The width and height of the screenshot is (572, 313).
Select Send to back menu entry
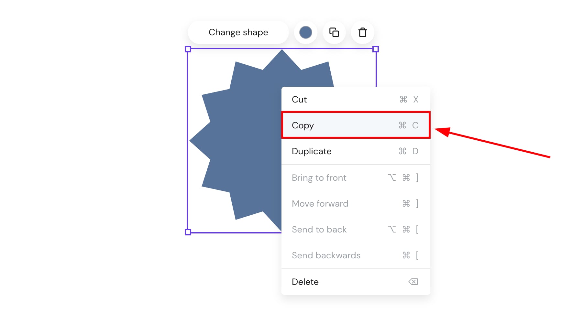(x=319, y=230)
